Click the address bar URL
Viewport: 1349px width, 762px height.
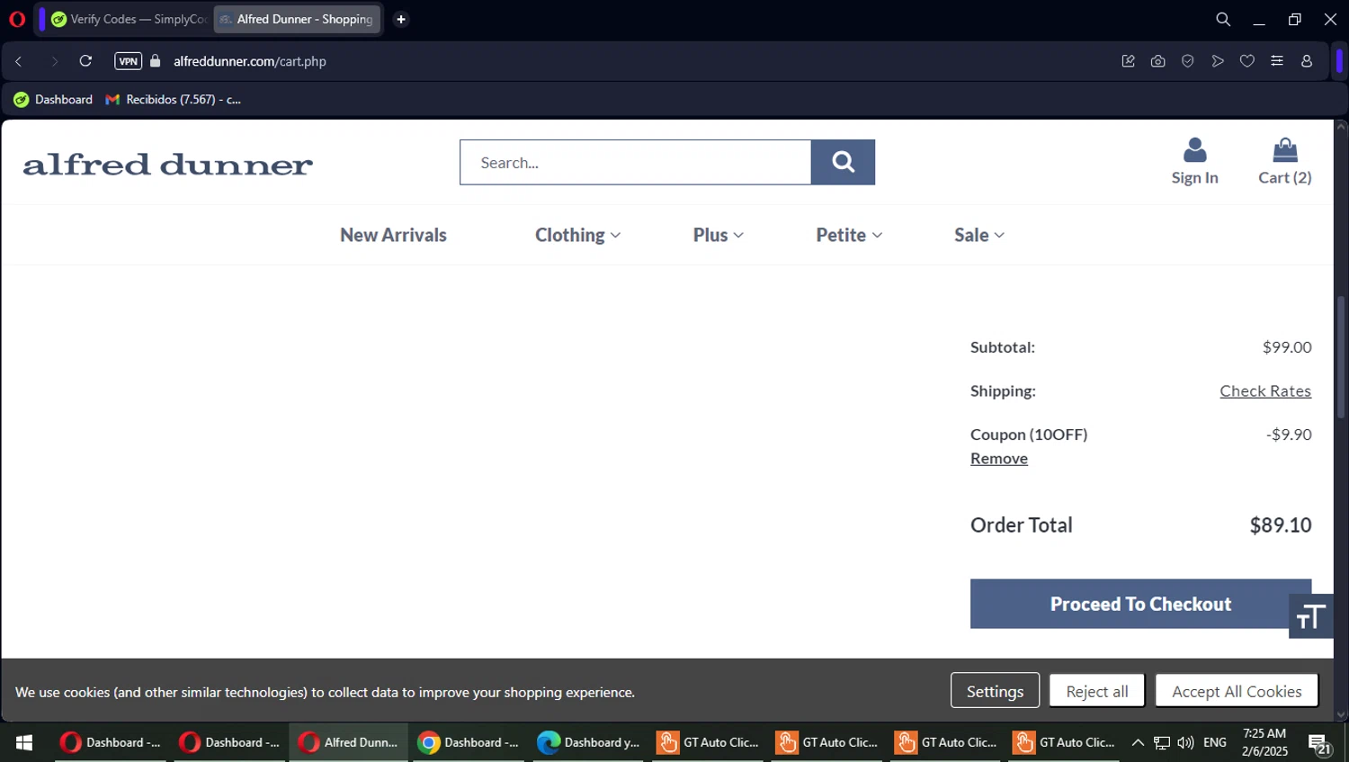point(250,61)
